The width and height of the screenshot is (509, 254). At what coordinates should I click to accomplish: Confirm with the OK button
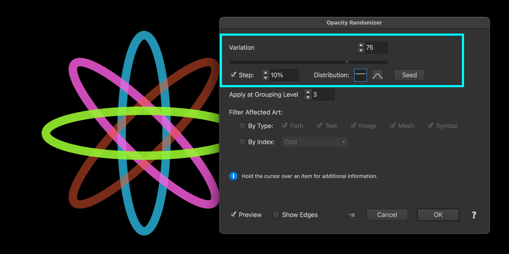(438, 215)
